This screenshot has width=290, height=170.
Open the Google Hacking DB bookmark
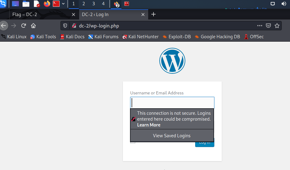tap(217, 37)
